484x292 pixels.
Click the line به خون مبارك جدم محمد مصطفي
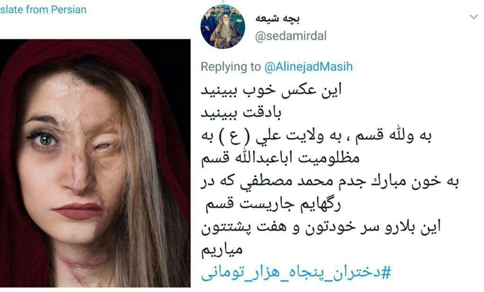point(330,182)
